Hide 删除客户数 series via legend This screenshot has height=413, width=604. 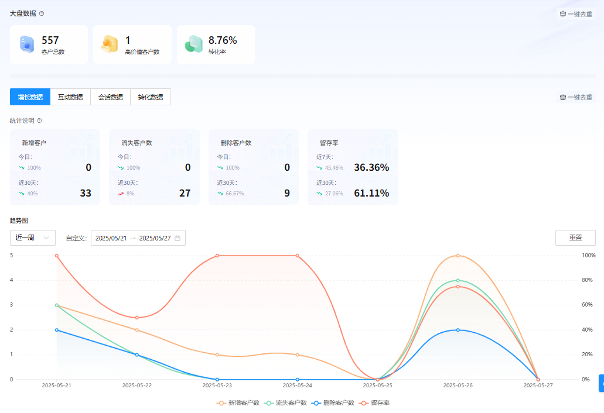[x=333, y=403]
